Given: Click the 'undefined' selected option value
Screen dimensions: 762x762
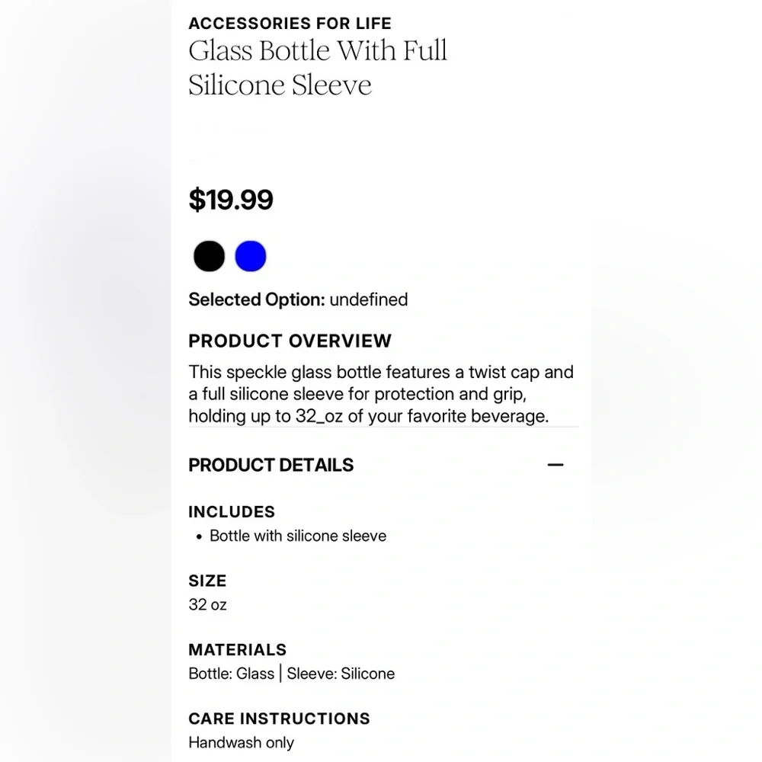Looking at the screenshot, I should (x=369, y=299).
